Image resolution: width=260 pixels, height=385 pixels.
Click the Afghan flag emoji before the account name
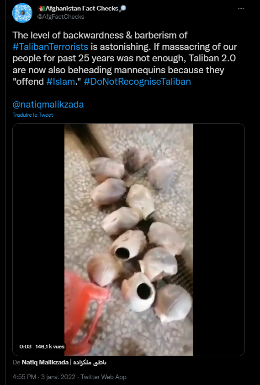[x=41, y=9]
